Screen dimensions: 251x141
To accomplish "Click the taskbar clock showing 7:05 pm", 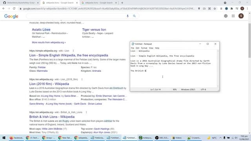I will click(244, 137).
